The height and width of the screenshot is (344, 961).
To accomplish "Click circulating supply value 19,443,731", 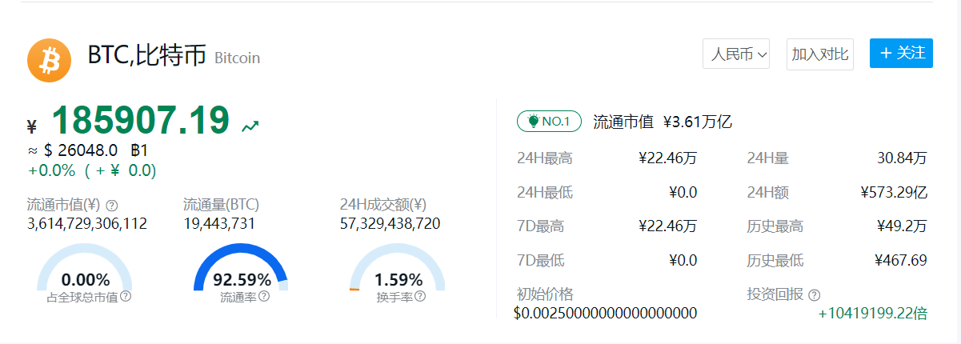I will tap(219, 224).
